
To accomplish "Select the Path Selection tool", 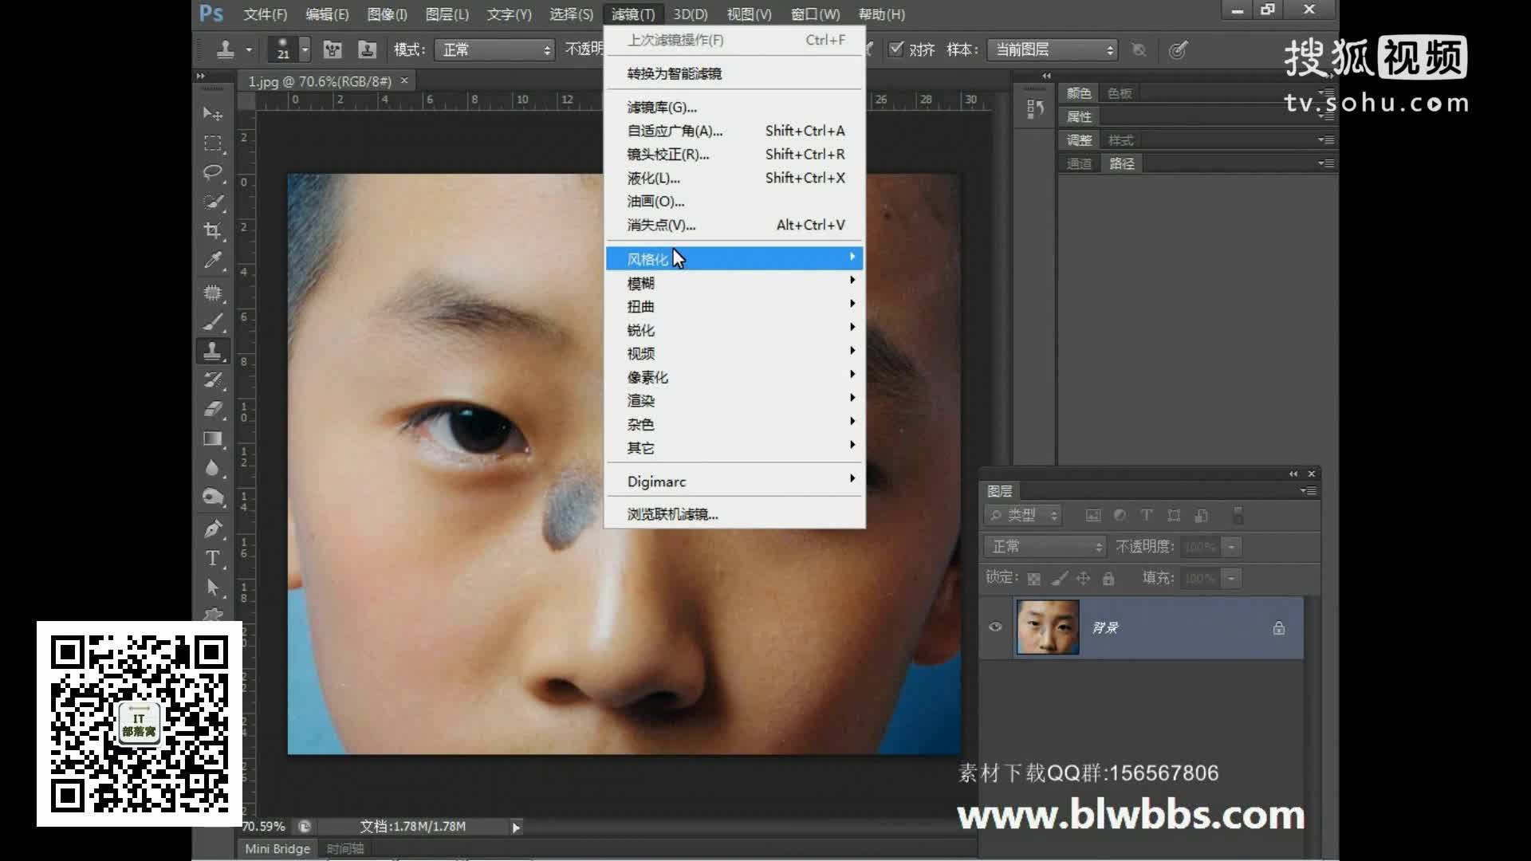I will 212,588.
